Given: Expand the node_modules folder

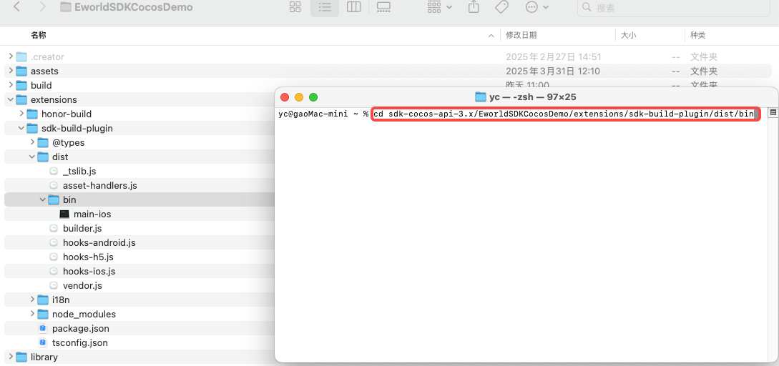Looking at the screenshot, I should tap(33, 315).
